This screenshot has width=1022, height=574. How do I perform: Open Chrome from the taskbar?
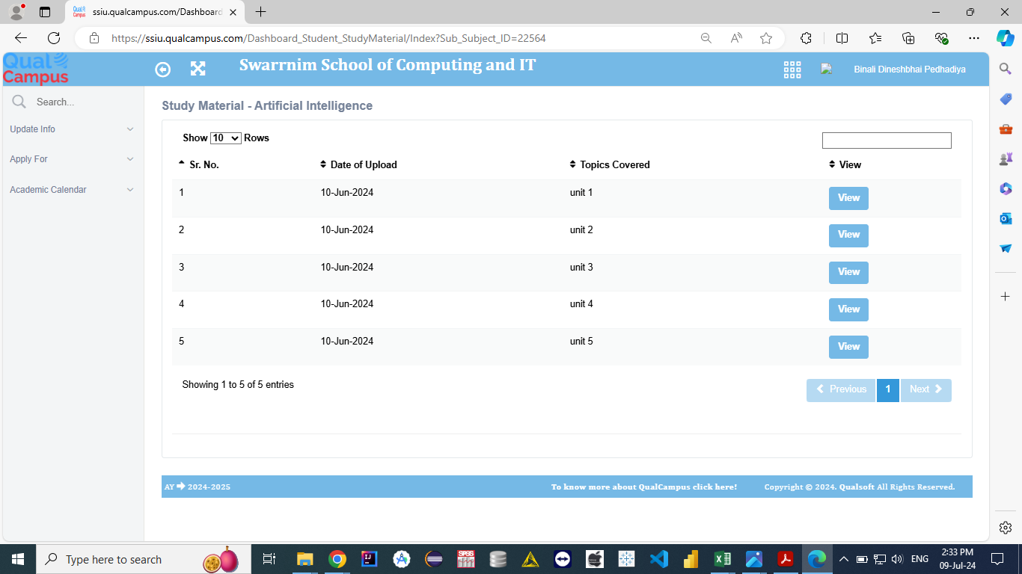point(337,559)
